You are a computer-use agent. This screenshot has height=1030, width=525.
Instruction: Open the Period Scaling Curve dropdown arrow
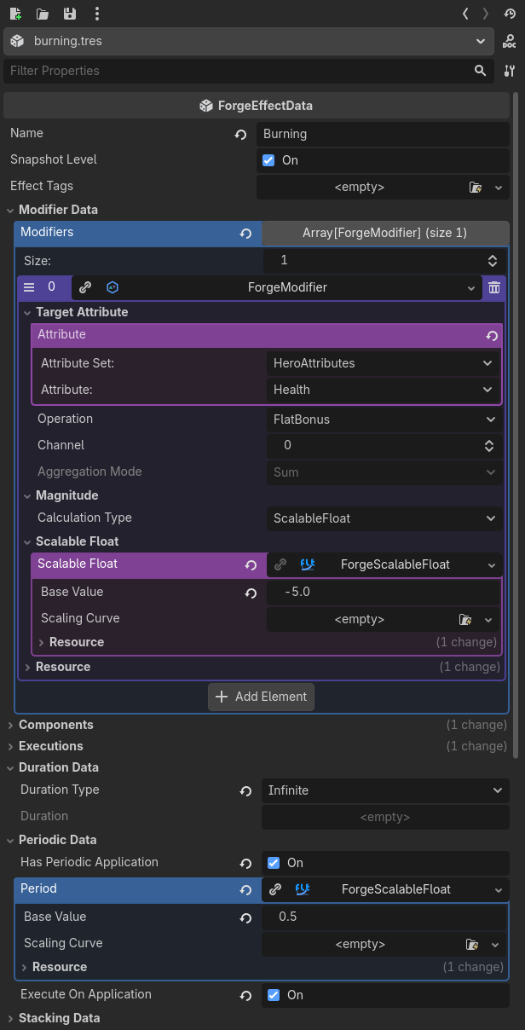pos(495,945)
